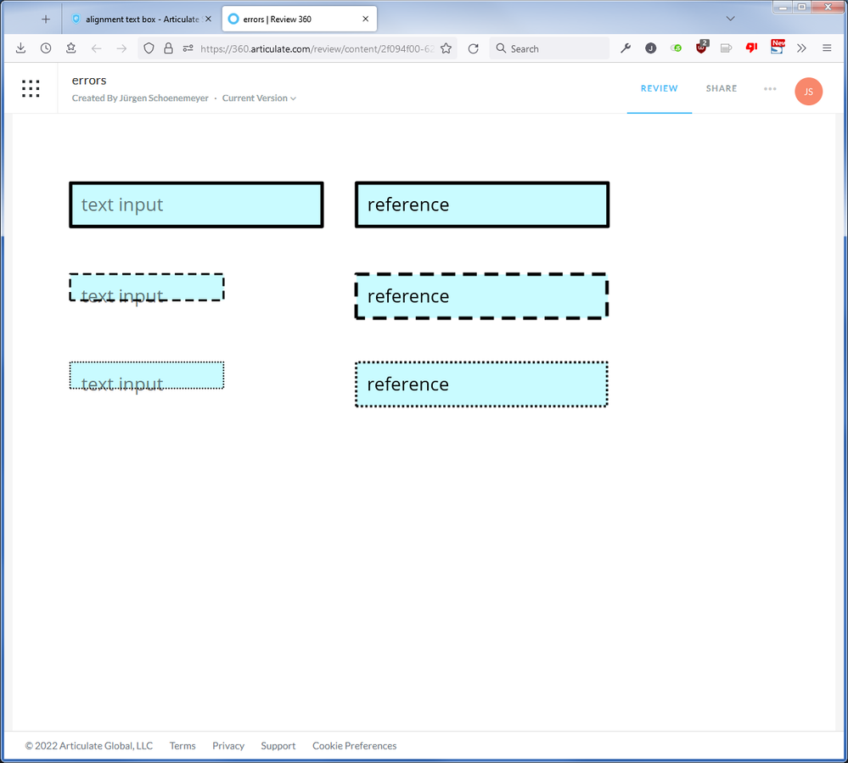Bookmark this page with the star icon
The height and width of the screenshot is (763, 848).
[446, 48]
